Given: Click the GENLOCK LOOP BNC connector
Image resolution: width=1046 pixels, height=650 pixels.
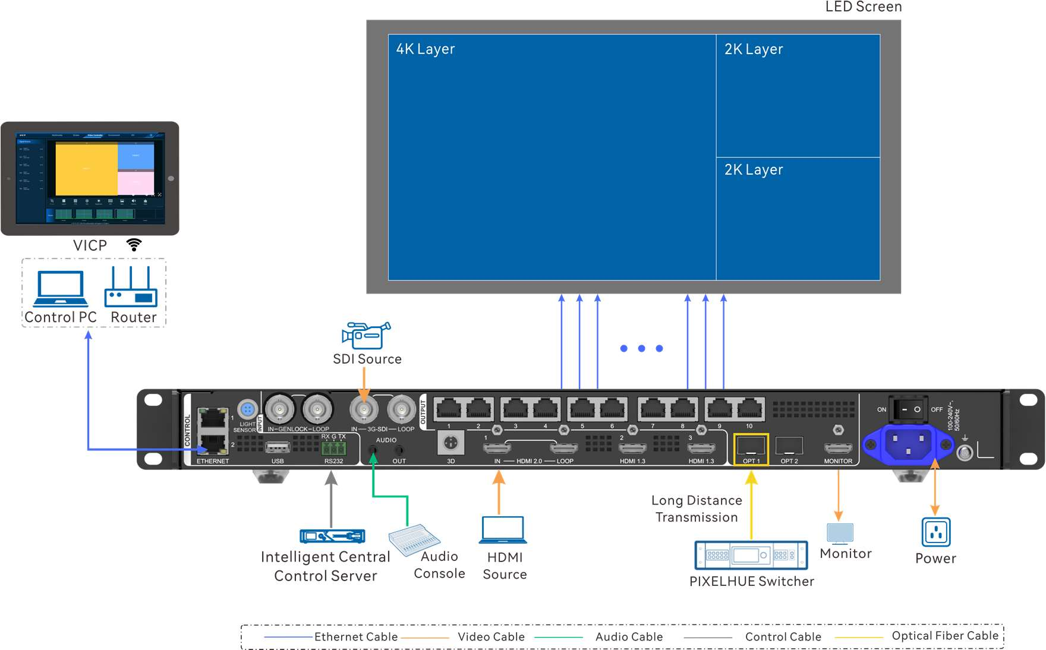Looking at the screenshot, I should 317,409.
